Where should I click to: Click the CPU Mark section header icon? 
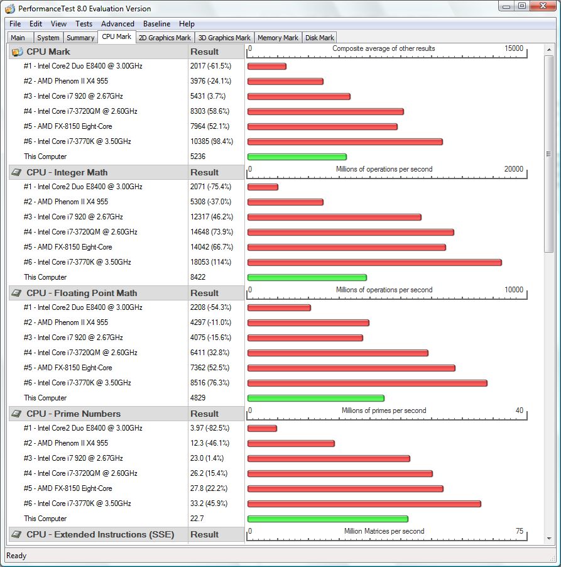(17, 52)
